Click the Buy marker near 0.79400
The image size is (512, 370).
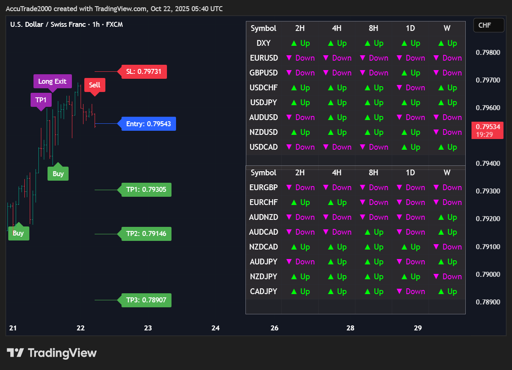[x=58, y=174]
